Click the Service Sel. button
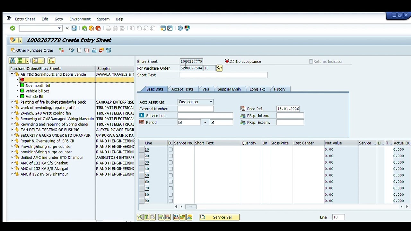Viewport: 411px width, 231px height. click(x=219, y=217)
